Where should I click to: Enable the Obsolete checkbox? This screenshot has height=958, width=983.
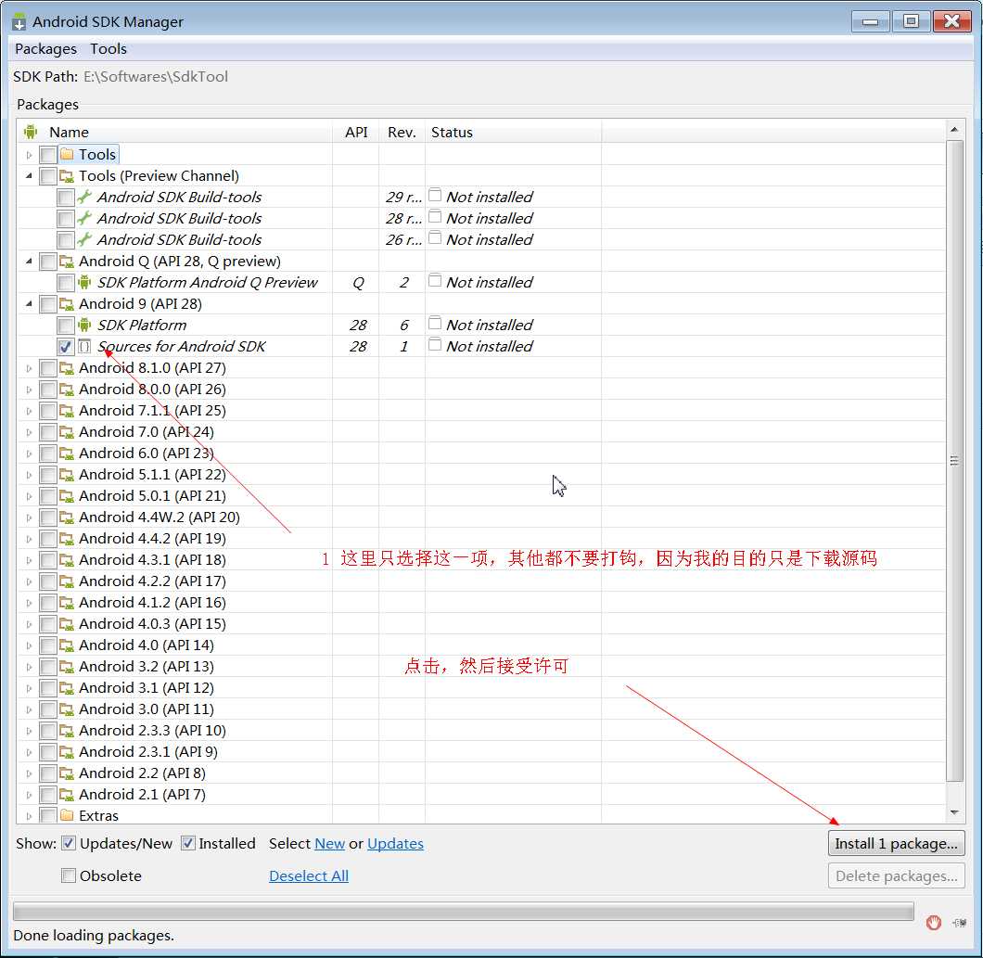point(69,875)
